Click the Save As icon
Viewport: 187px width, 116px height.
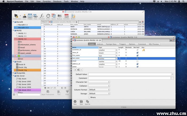[x=88, y=102]
